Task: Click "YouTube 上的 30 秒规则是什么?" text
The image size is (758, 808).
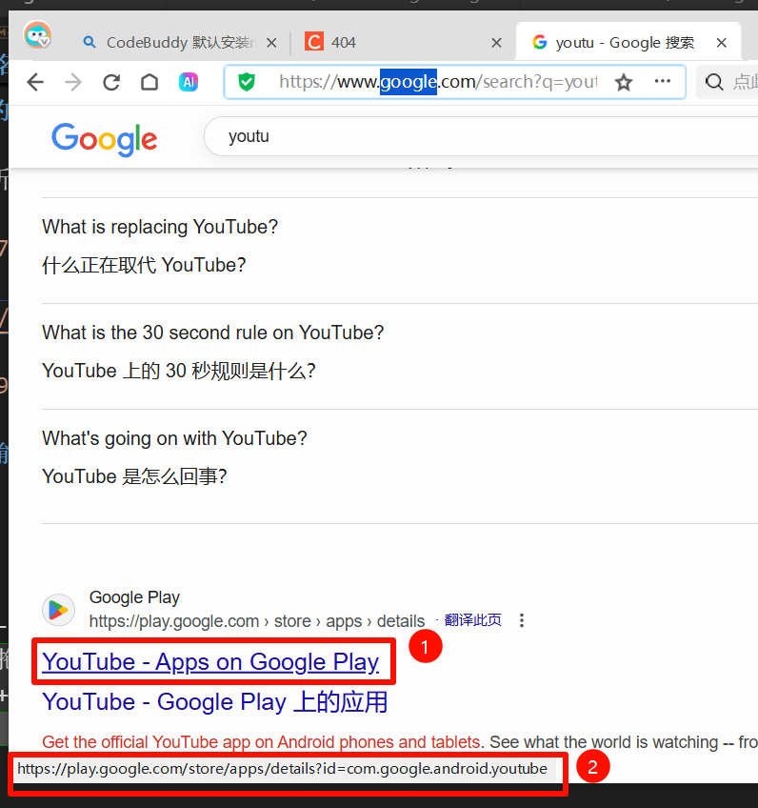Action: [179, 371]
